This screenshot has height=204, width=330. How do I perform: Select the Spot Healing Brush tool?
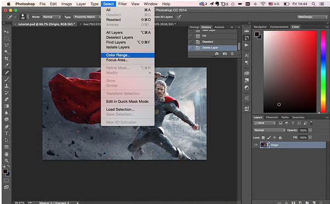point(7,73)
